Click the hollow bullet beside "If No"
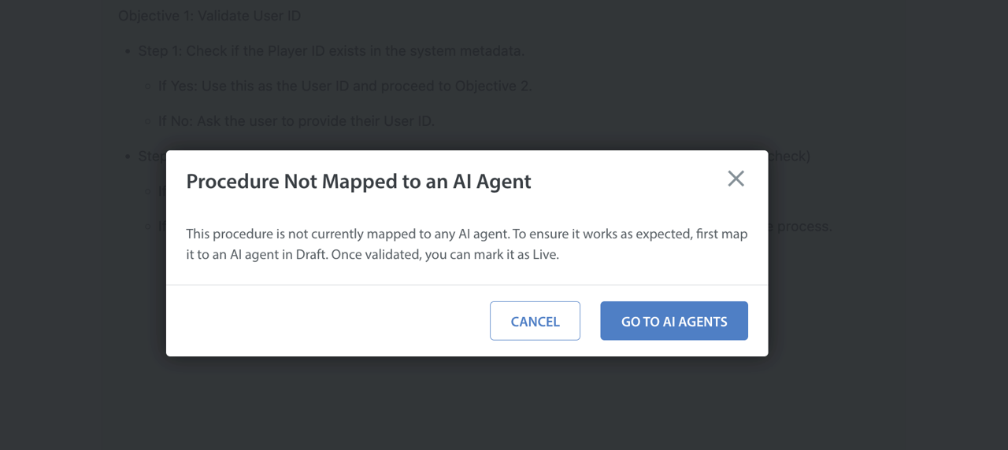 pos(148,122)
